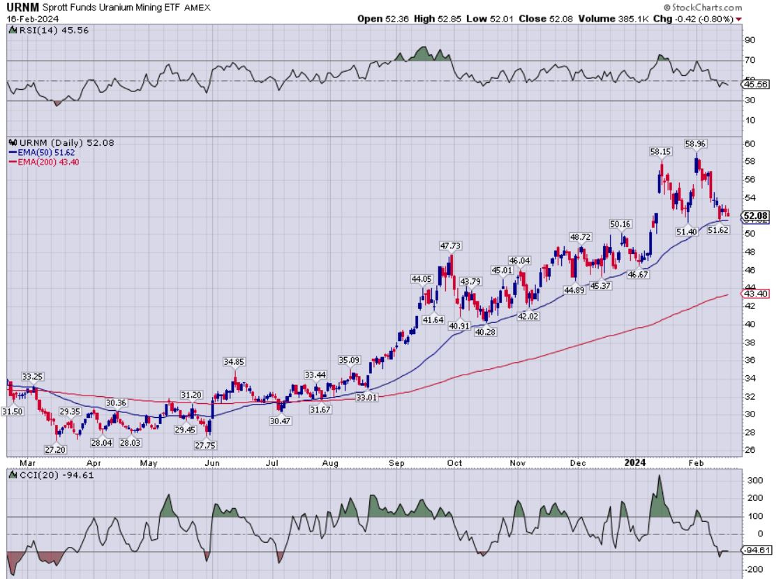The image size is (781, 579).
Task: Click the 41.64 low price label
Action: point(433,319)
